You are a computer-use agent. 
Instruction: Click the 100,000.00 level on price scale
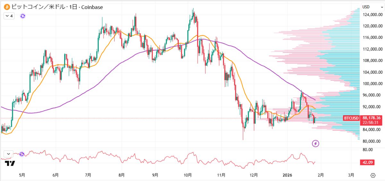pos(371,84)
